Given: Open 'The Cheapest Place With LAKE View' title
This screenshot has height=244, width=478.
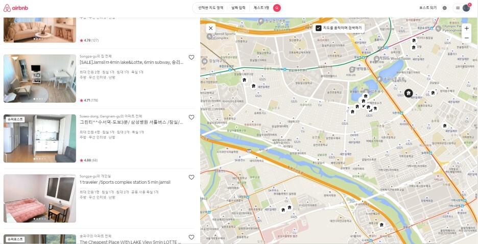Looking at the screenshot, I should 130,242.
